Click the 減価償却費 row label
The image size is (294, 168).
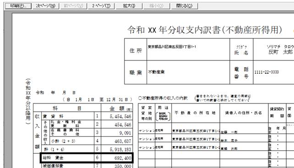53,166
